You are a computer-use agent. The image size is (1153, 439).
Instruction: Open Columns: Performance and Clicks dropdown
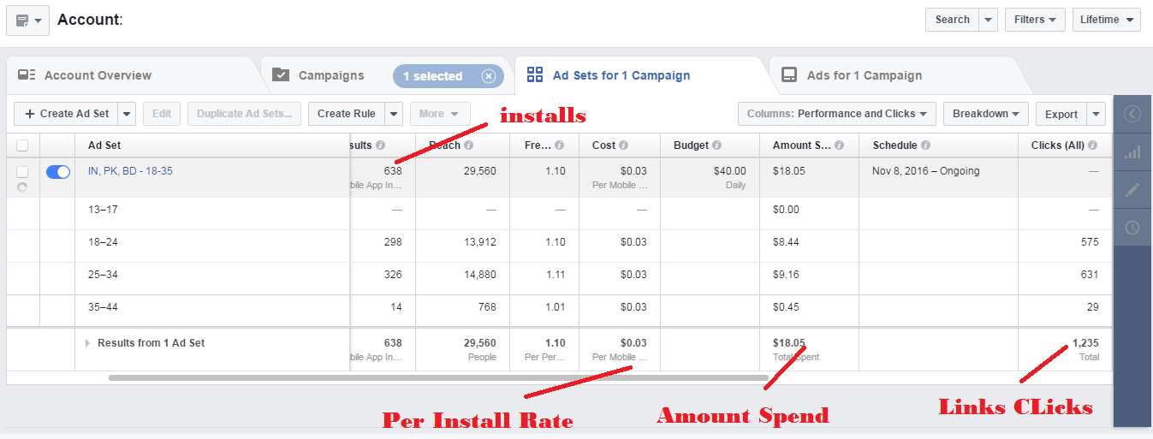(x=837, y=114)
